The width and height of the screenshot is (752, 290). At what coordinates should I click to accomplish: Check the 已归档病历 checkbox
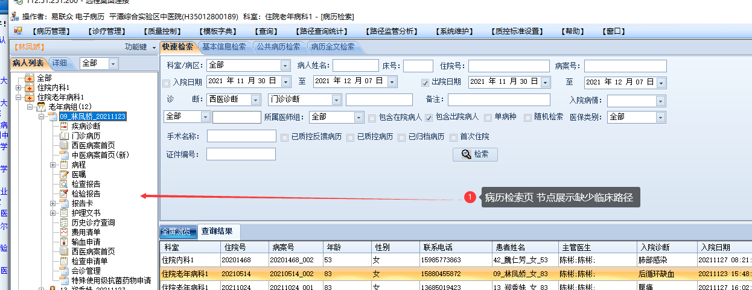402,137
